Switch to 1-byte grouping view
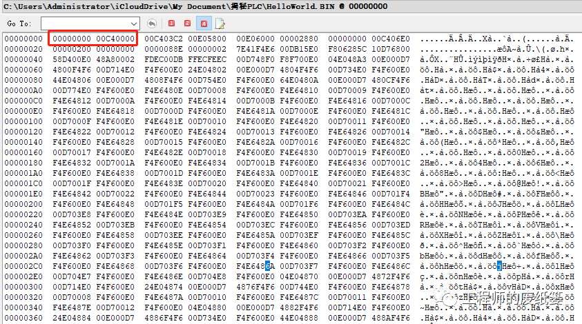Viewport: 582px width, 324px height. (171, 23)
